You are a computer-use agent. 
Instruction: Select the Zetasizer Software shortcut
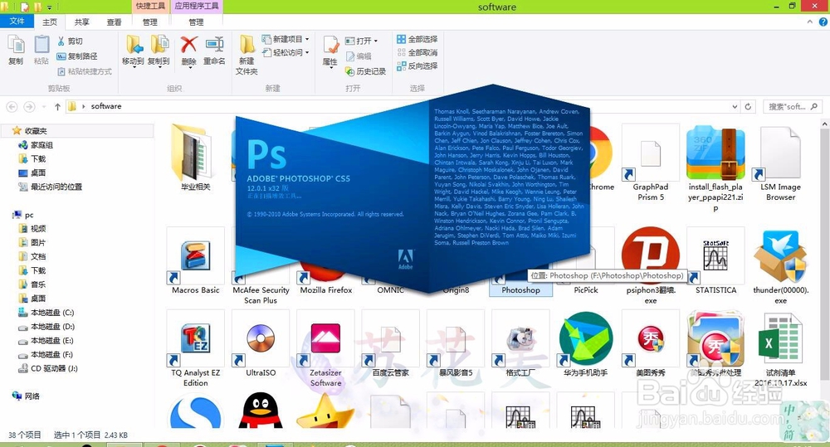point(325,349)
